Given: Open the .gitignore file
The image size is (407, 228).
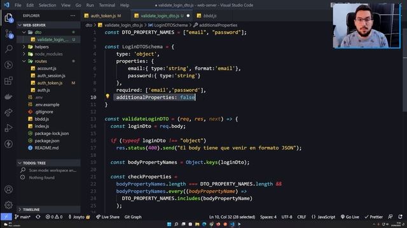Looking at the screenshot, I should pyautogui.click(x=48, y=112).
